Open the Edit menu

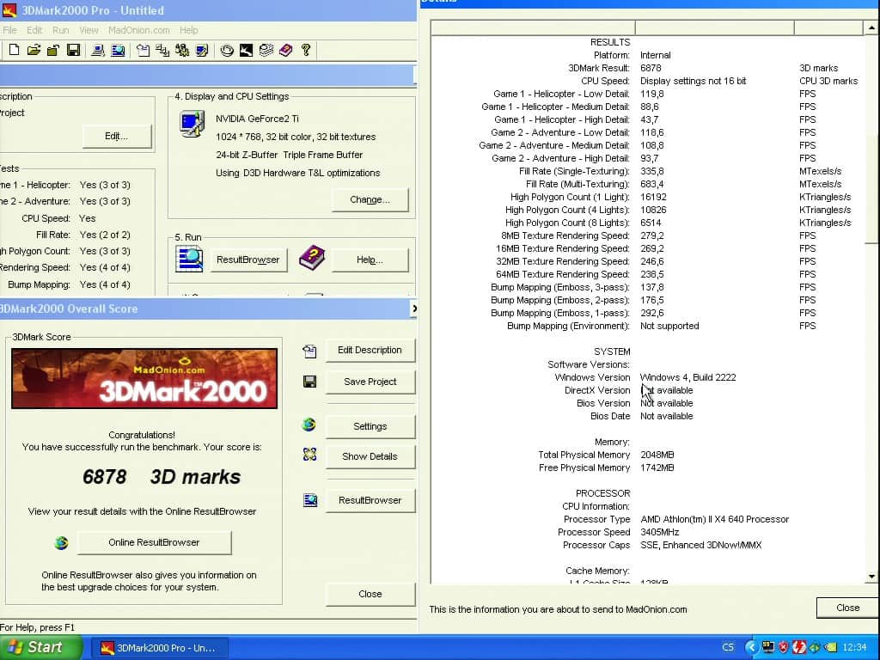(x=34, y=30)
